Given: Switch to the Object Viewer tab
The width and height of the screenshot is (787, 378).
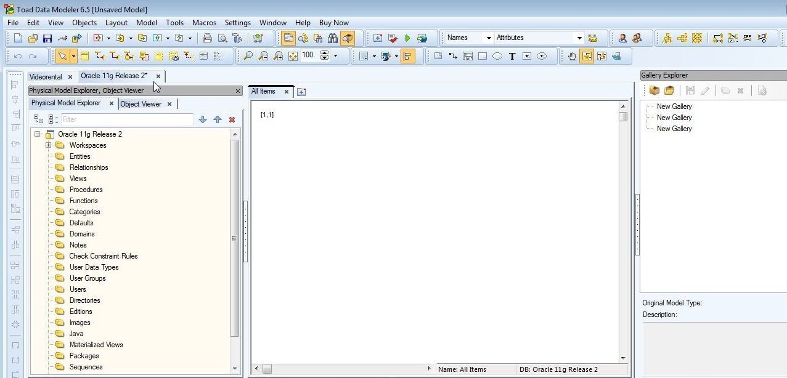Looking at the screenshot, I should click(141, 104).
